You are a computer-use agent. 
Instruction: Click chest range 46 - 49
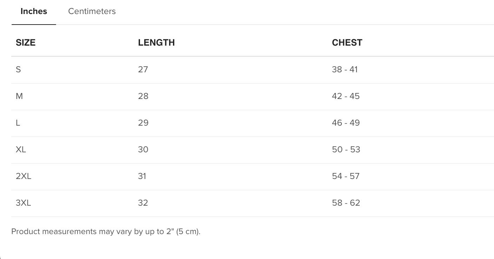tap(346, 123)
